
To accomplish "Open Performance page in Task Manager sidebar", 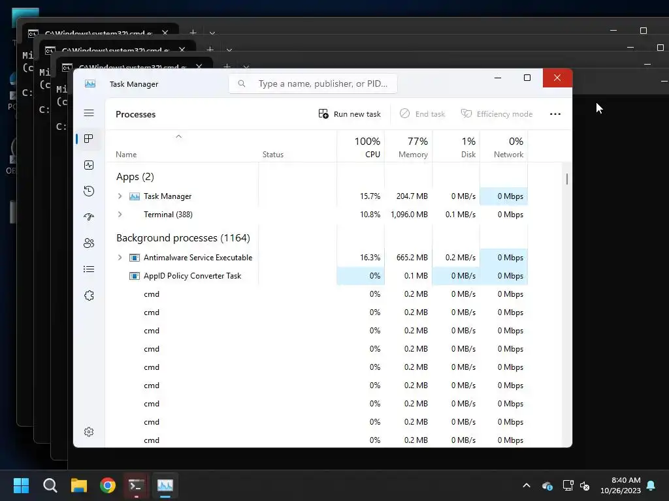I will 89,165.
